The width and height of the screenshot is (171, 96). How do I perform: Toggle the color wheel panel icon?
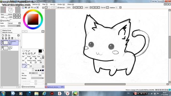tap(23, 7)
